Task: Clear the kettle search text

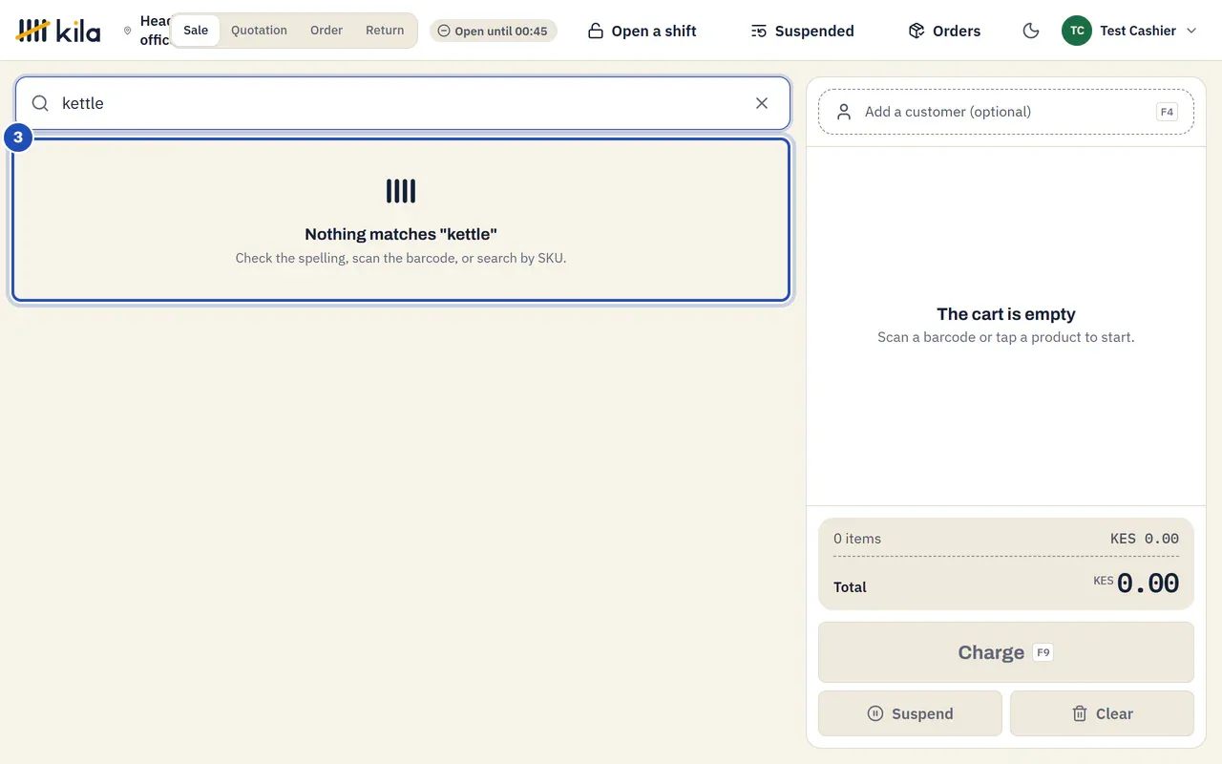Action: click(x=762, y=103)
